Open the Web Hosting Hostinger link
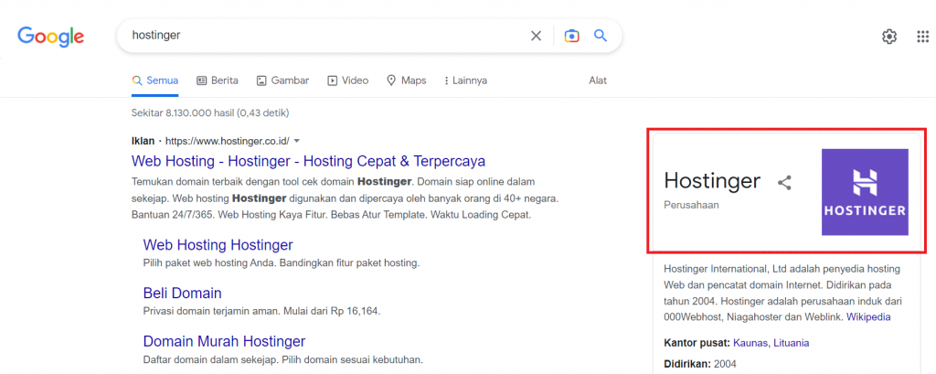936x374 pixels. (x=218, y=245)
